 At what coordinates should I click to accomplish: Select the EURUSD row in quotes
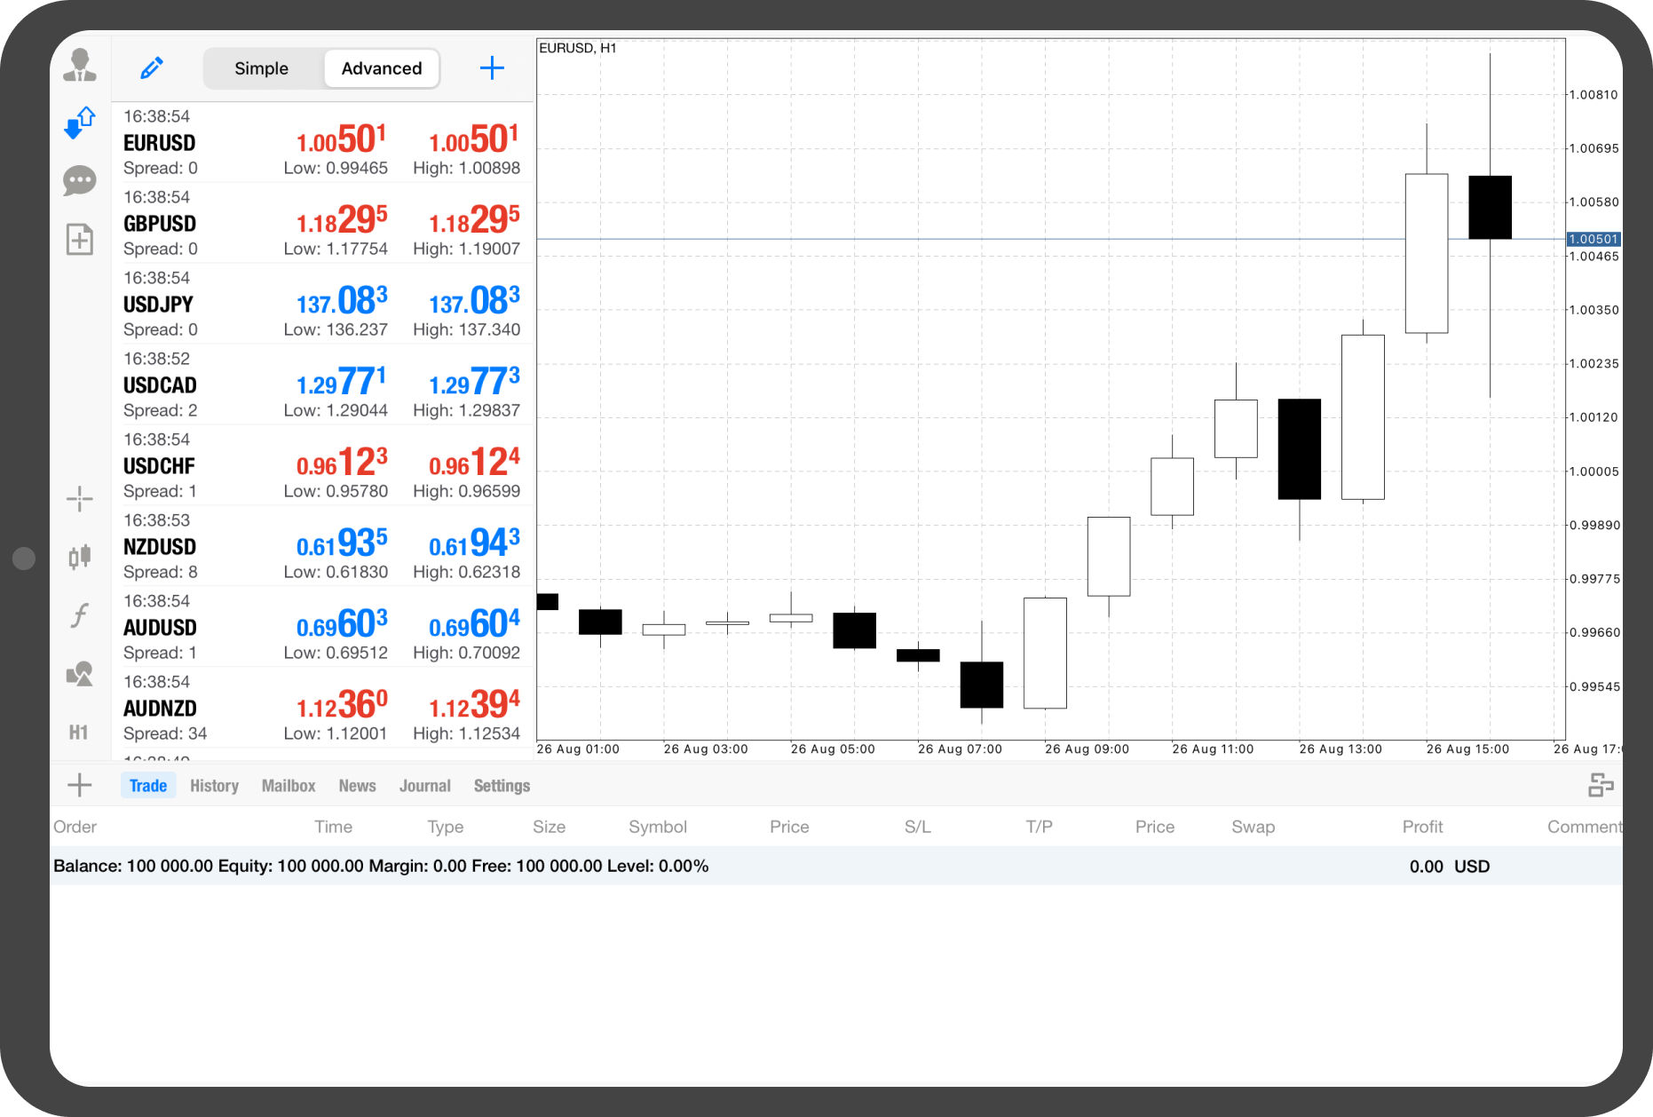[321, 142]
